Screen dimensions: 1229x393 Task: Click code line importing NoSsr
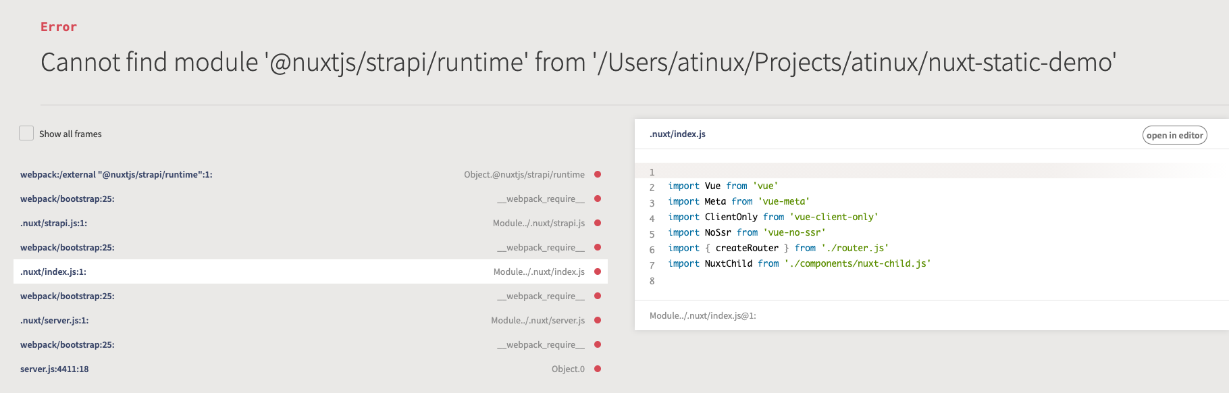tap(747, 232)
